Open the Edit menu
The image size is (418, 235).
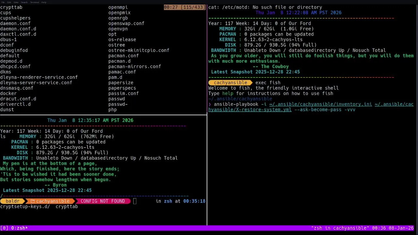click(9, 2)
